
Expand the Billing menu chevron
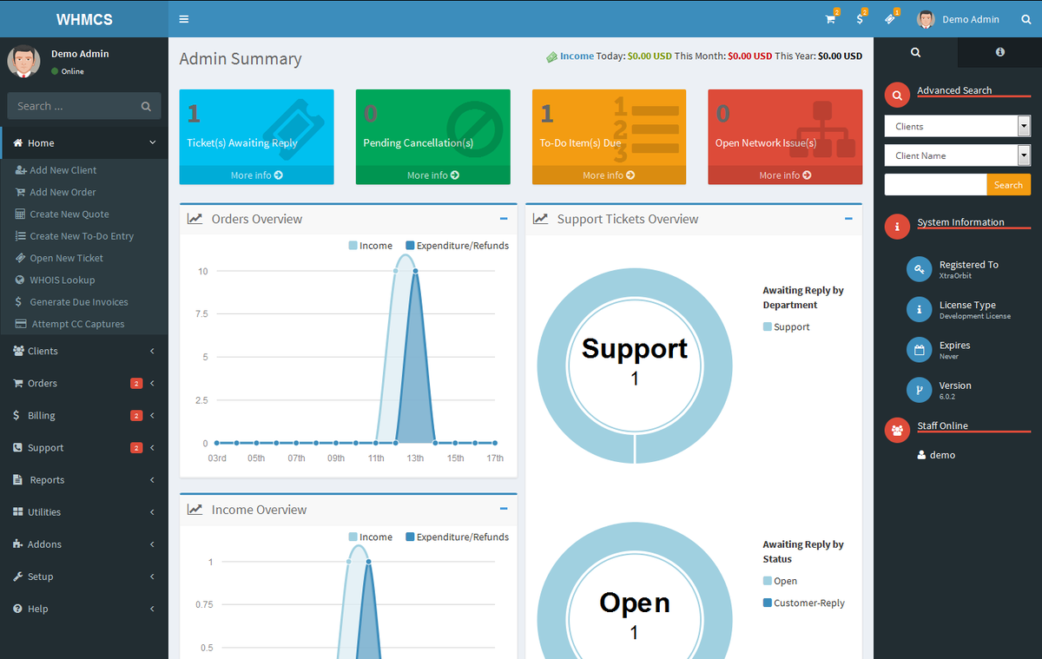[152, 415]
